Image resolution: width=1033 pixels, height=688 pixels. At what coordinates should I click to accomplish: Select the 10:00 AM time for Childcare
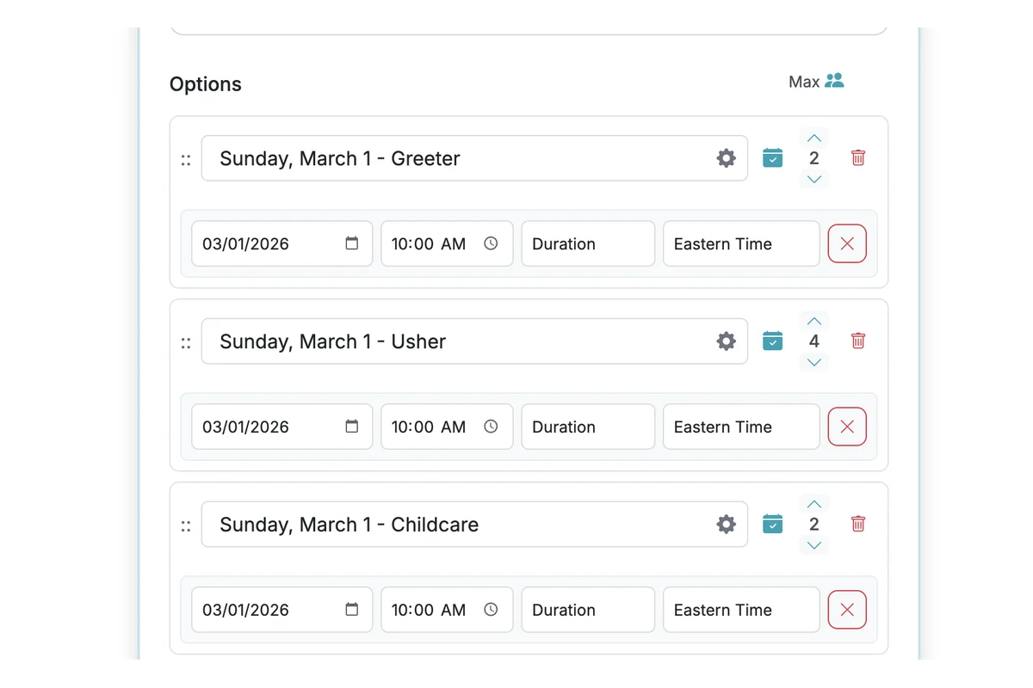435,610
